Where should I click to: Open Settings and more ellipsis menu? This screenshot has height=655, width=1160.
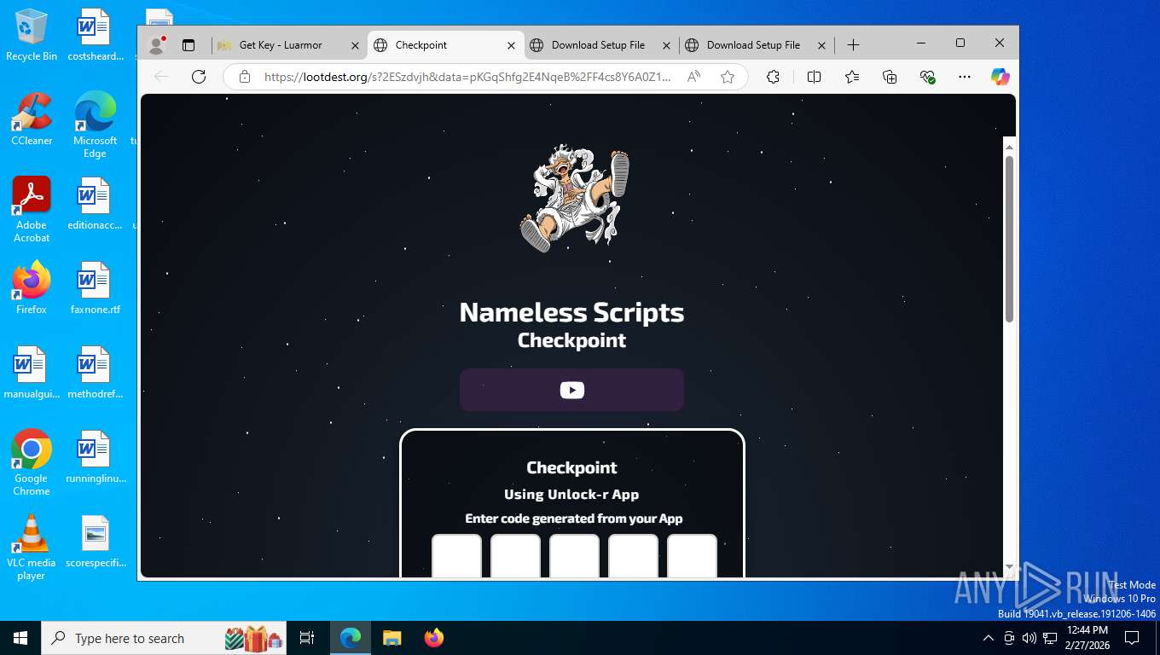pyautogui.click(x=965, y=77)
